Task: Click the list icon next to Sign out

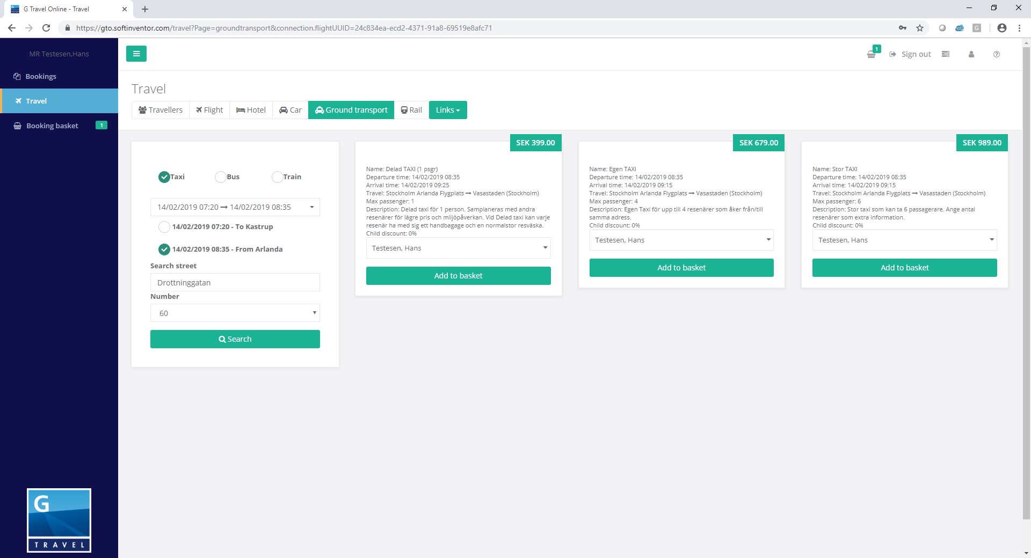Action: coord(946,54)
